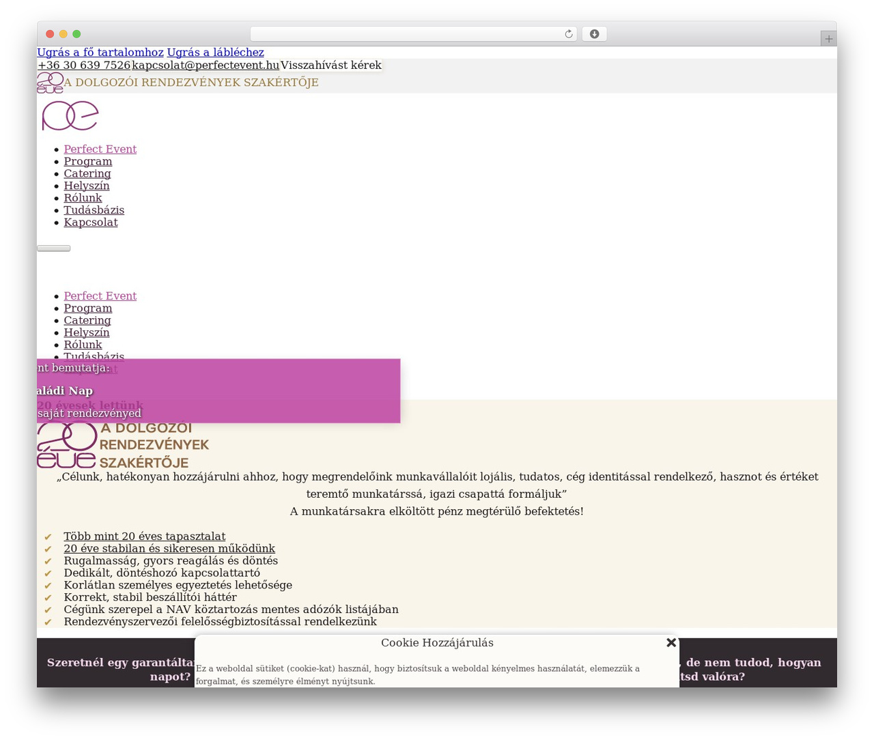Click Rendezvényszervezői felelősségbiztosítással rendelkezünk text

point(221,622)
